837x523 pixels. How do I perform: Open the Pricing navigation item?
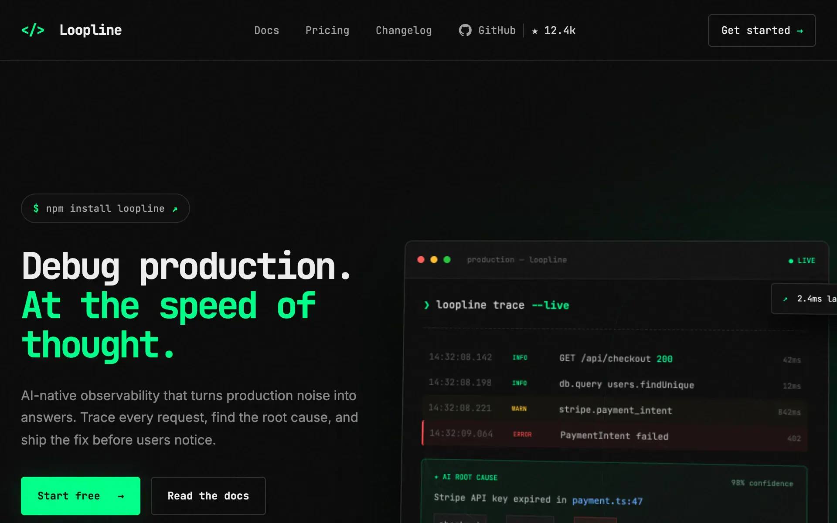[x=327, y=31]
